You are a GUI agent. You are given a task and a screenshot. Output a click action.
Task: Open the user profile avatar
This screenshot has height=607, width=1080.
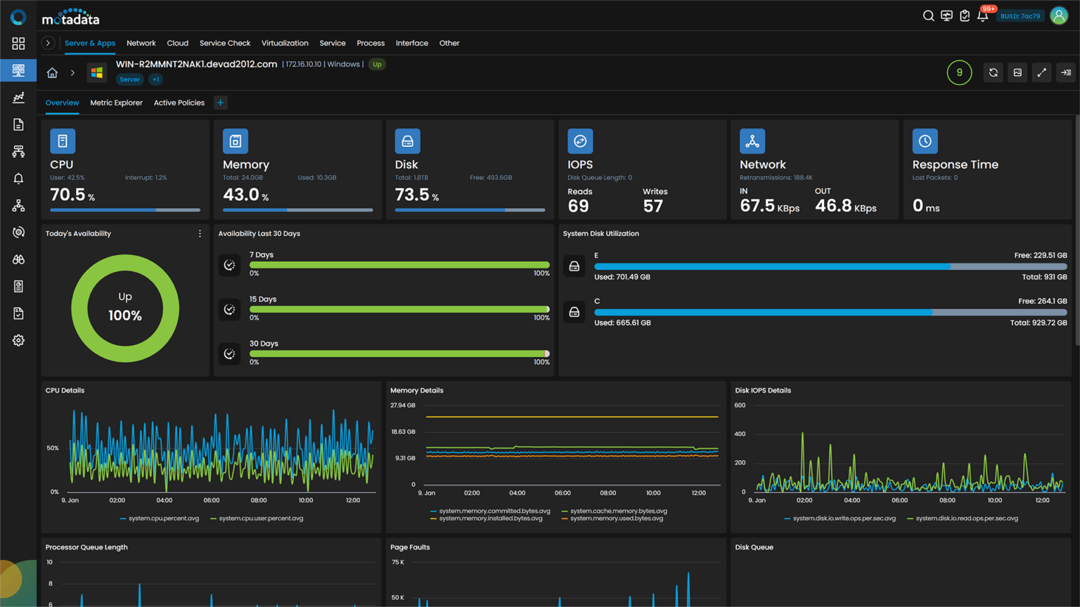[1059, 15]
